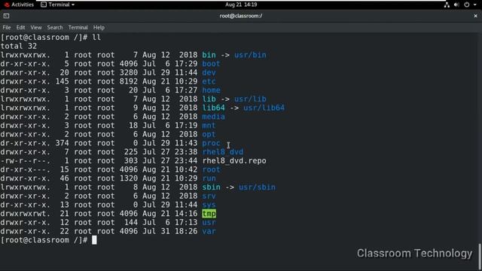Click the 'lib64' symlink name
482x271 pixels.
213,108
